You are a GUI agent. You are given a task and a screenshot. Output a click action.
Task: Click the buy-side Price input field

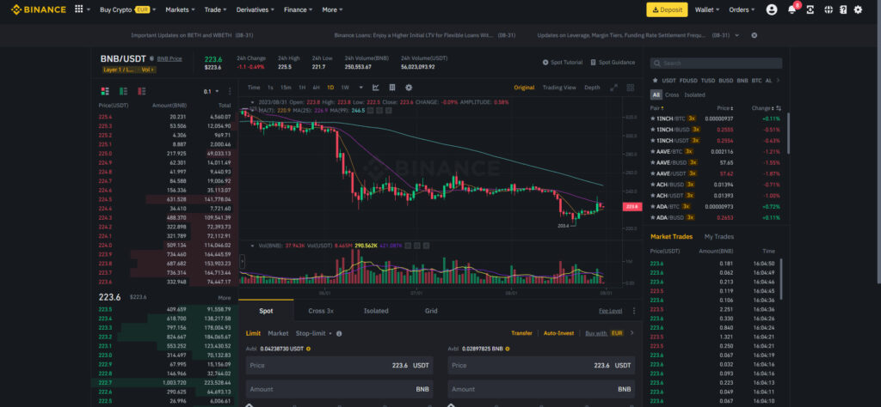339,366
